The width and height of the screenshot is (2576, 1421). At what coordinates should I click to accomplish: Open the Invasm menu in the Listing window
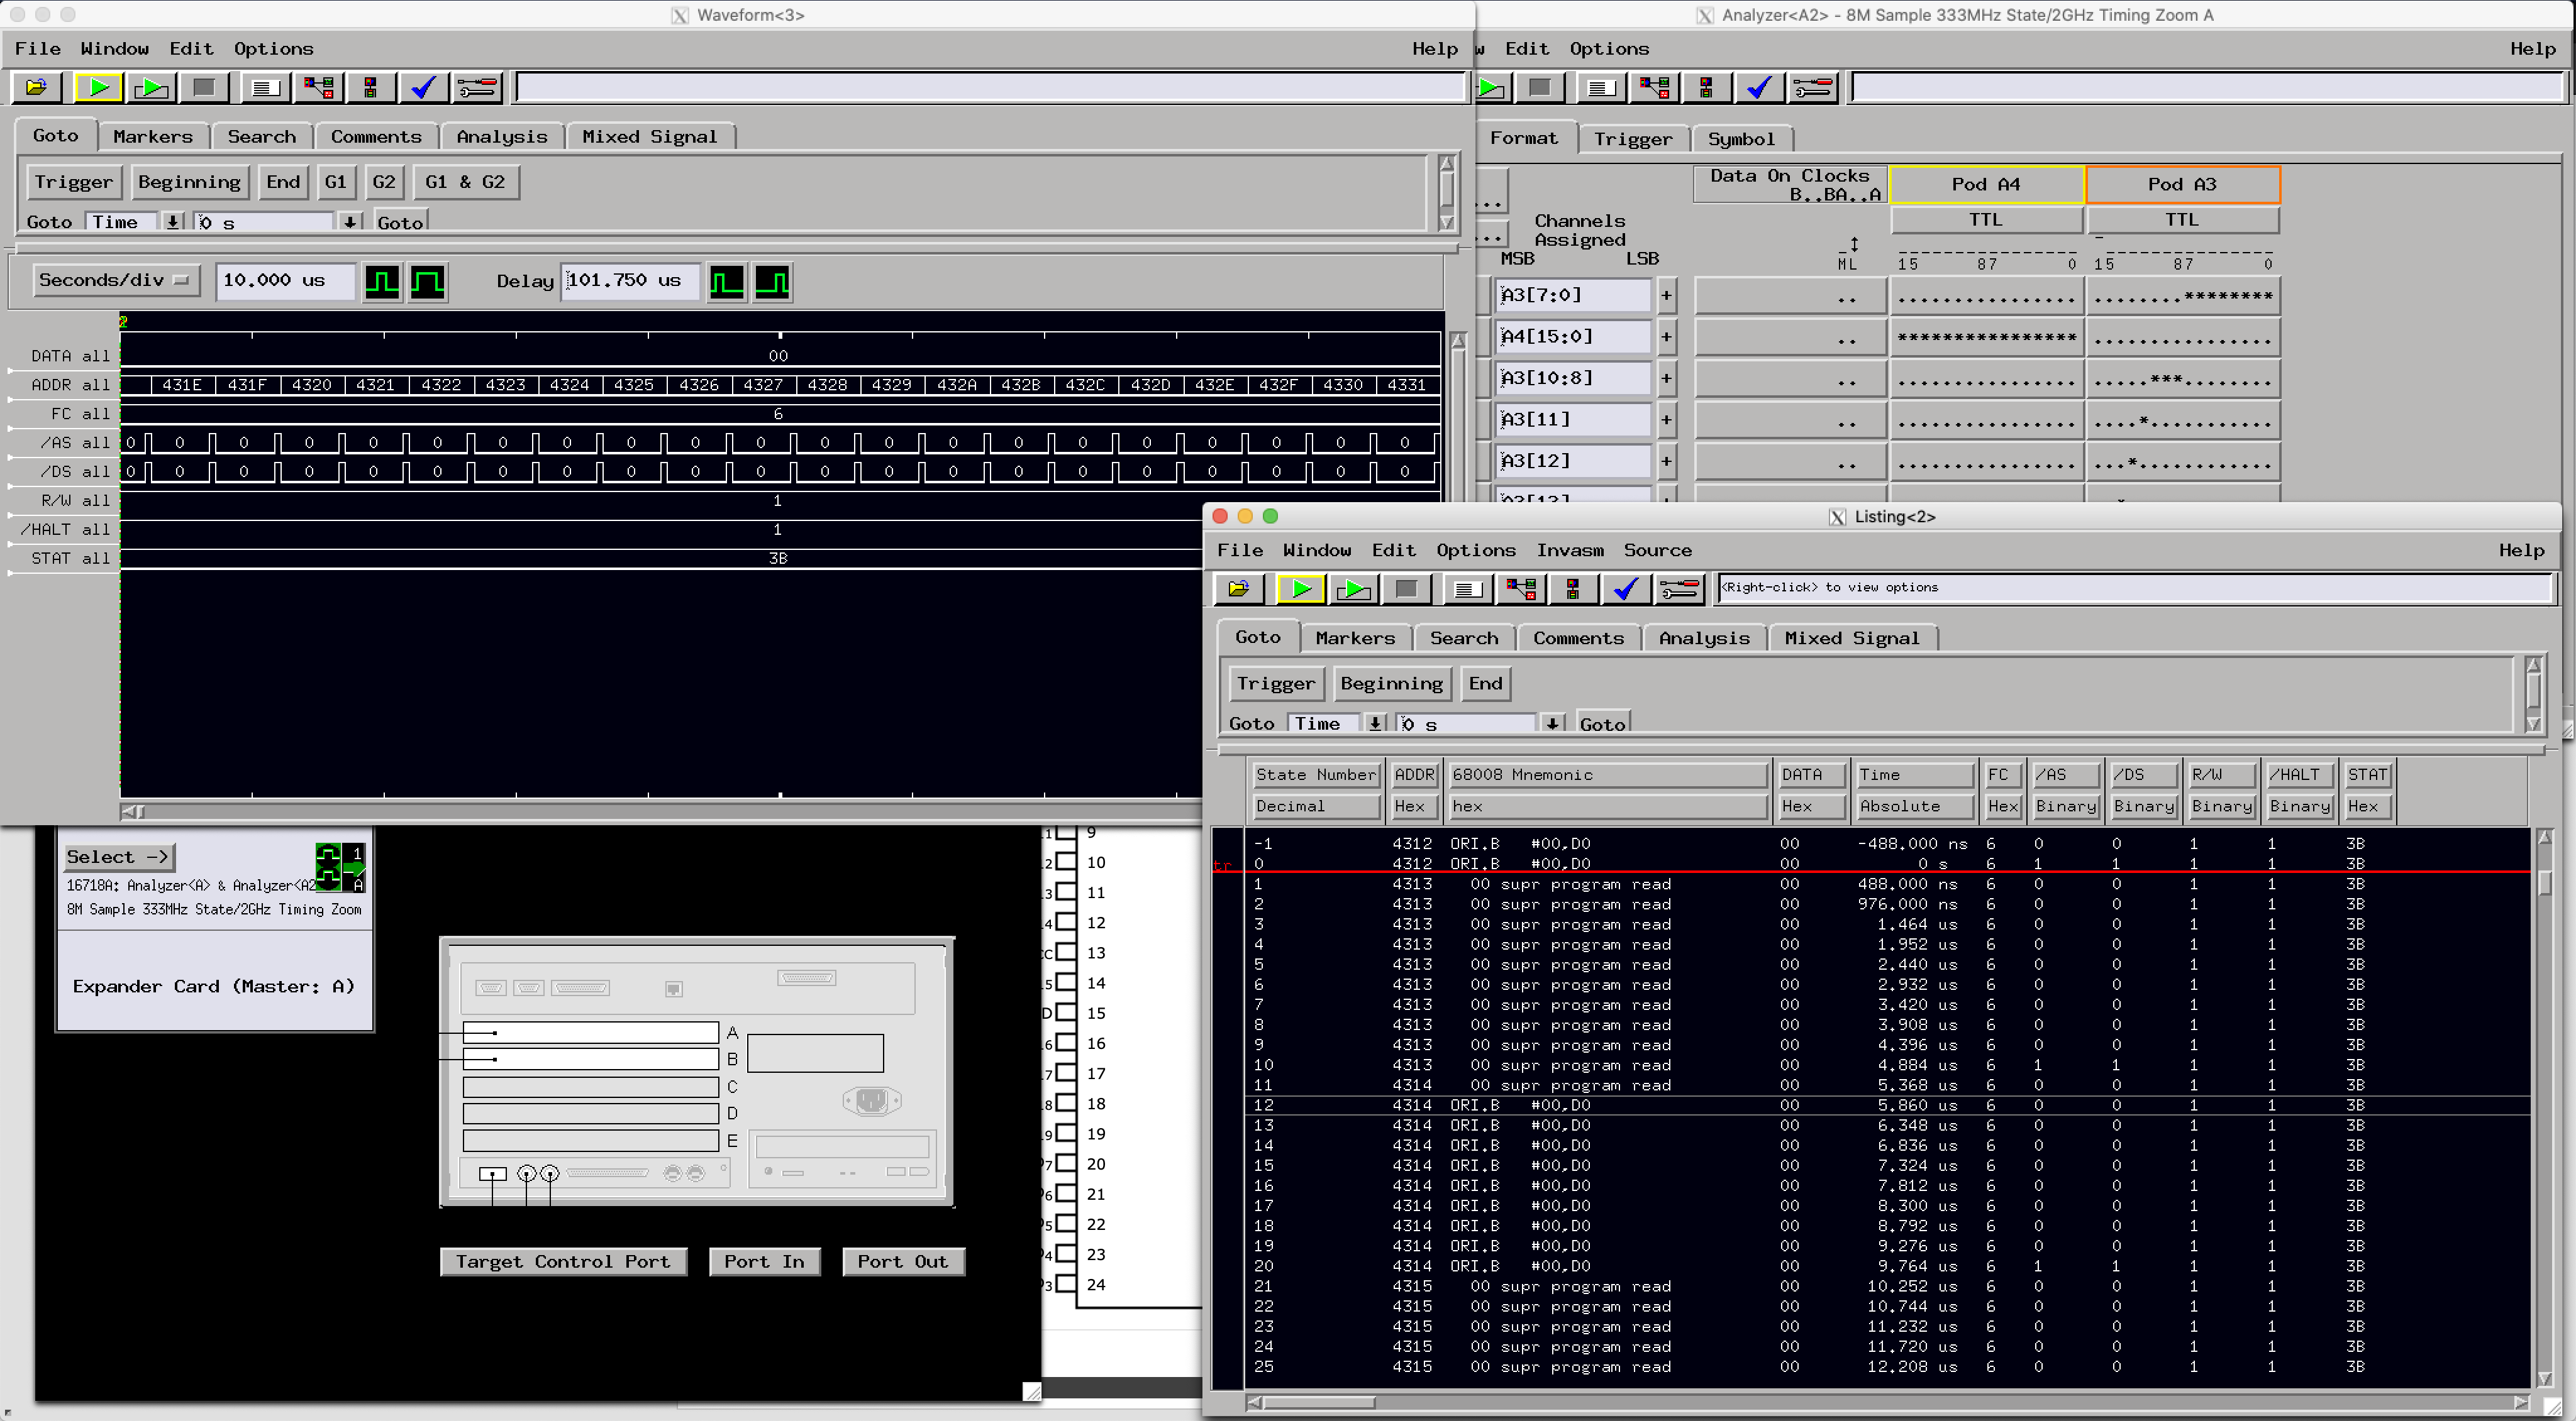click(1570, 551)
